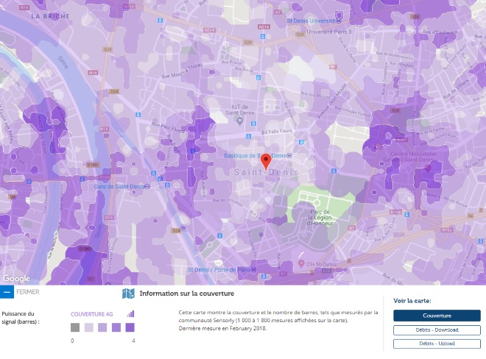486x359 pixels.
Task: Click the darkest purple four-bar legend swatch
Action: [129, 327]
